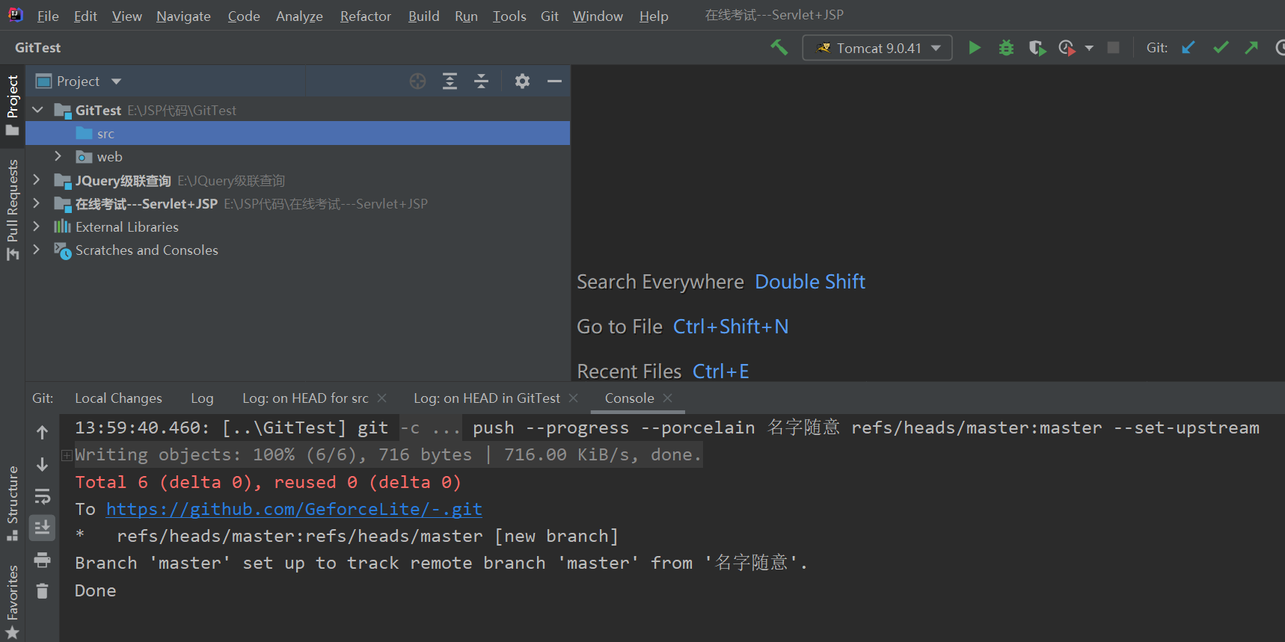The height and width of the screenshot is (642, 1285).
Task: Expand the web folder
Action: [58, 156]
